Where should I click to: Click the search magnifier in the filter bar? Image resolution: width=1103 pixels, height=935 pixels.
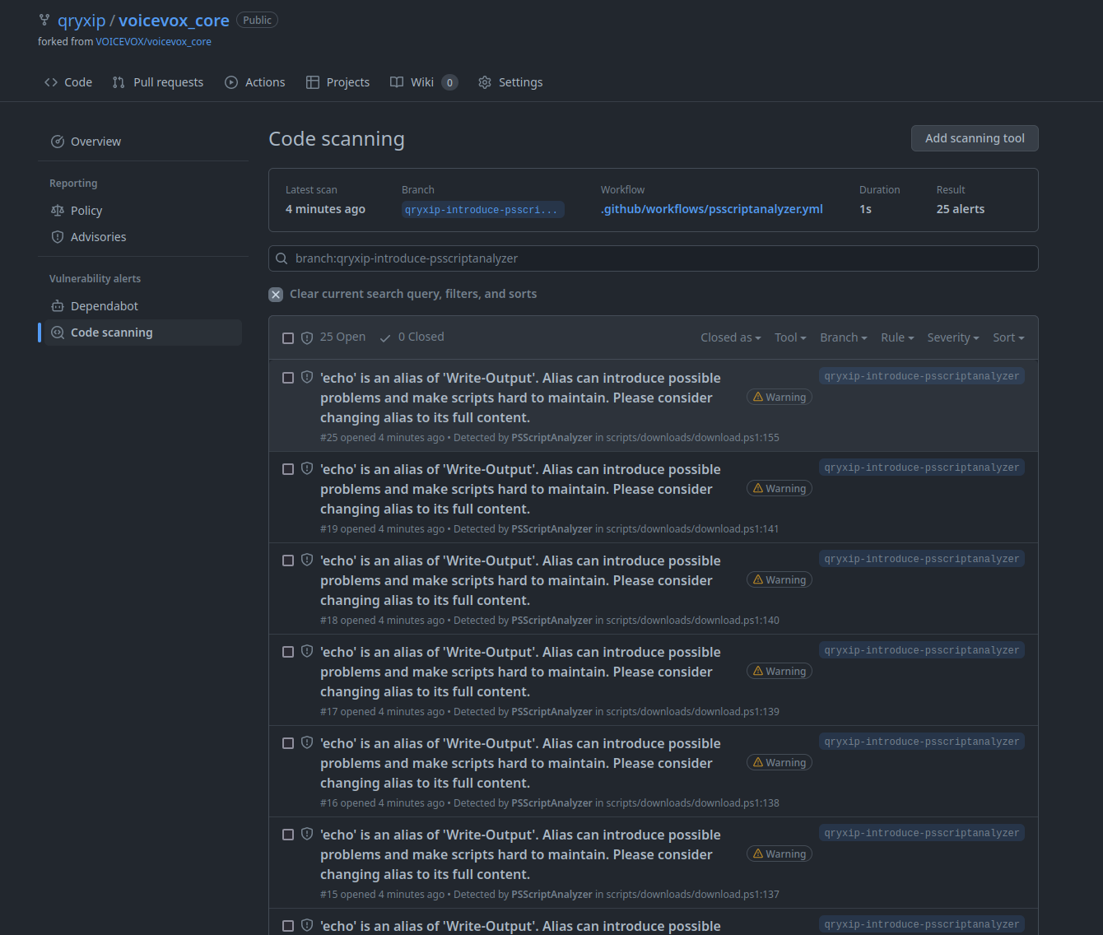pyautogui.click(x=282, y=258)
